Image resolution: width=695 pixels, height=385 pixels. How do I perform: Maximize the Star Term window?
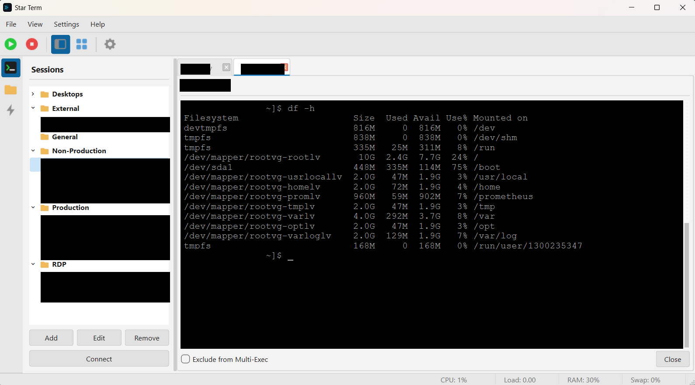click(x=657, y=7)
